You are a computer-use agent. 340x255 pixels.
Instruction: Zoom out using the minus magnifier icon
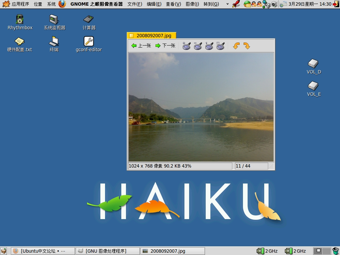[x=197, y=46]
